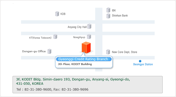
Task: Click the orange KODIT building marker
Action: 86,47
